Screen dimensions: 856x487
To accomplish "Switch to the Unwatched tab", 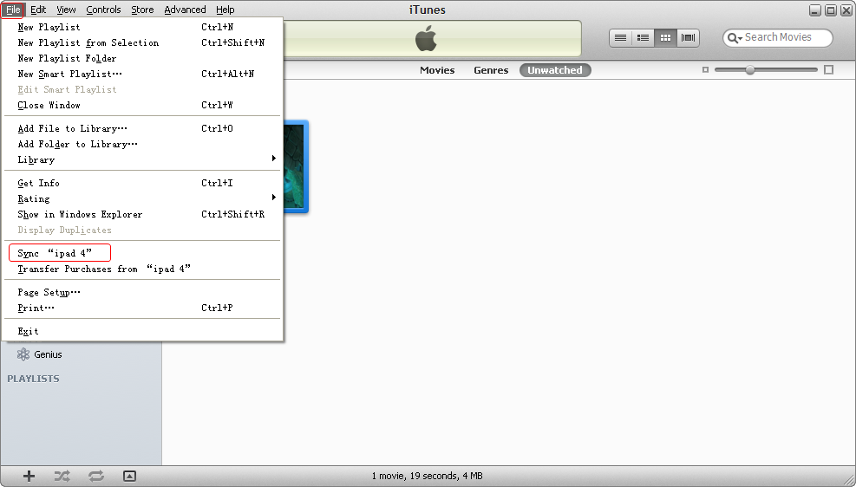I will coord(555,70).
